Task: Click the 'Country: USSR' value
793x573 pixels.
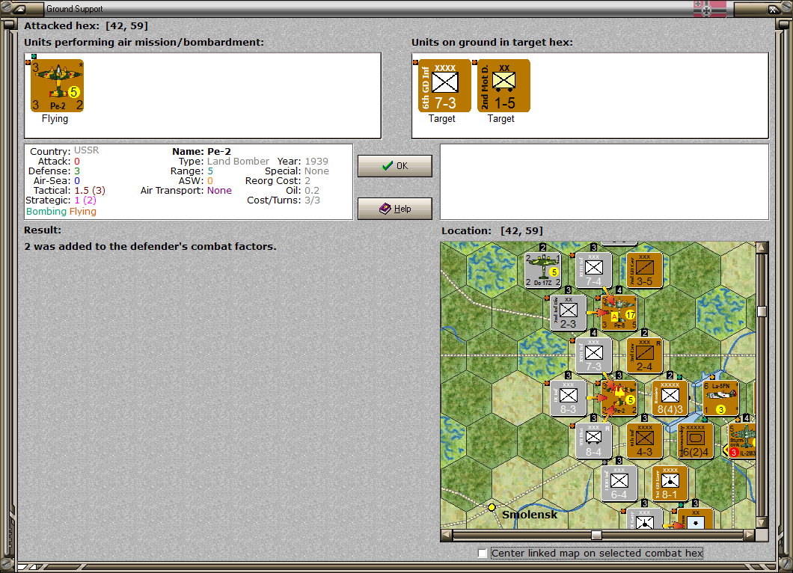Action: click(87, 150)
